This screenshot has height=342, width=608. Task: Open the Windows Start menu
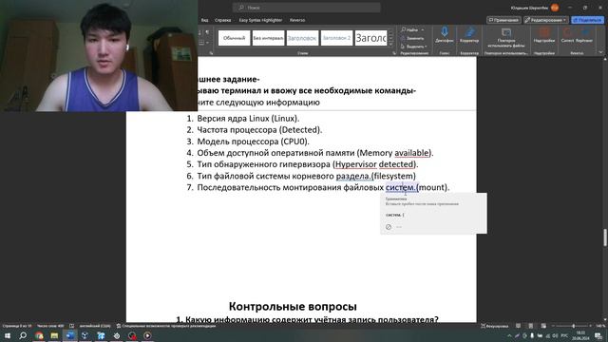coord(8,335)
